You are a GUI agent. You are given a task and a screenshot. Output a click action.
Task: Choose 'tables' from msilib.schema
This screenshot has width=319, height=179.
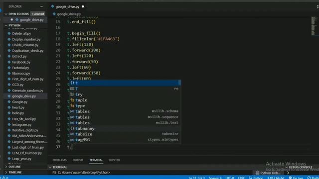click(x=125, y=111)
